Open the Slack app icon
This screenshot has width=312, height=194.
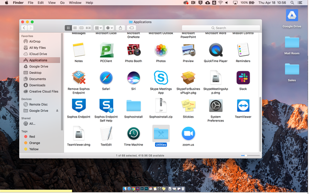click(243, 78)
